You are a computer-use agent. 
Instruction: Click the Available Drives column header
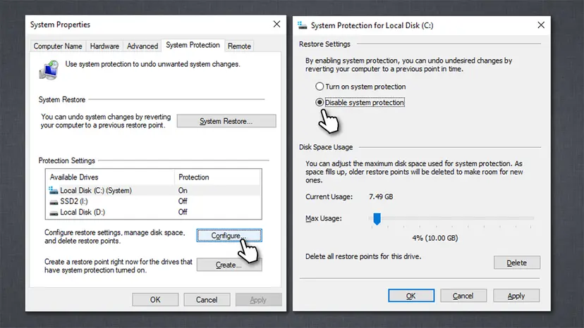coord(110,177)
